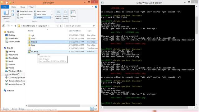The height and width of the screenshot is (112, 199).
Task: Select Large icons layout
Action: 40,11
